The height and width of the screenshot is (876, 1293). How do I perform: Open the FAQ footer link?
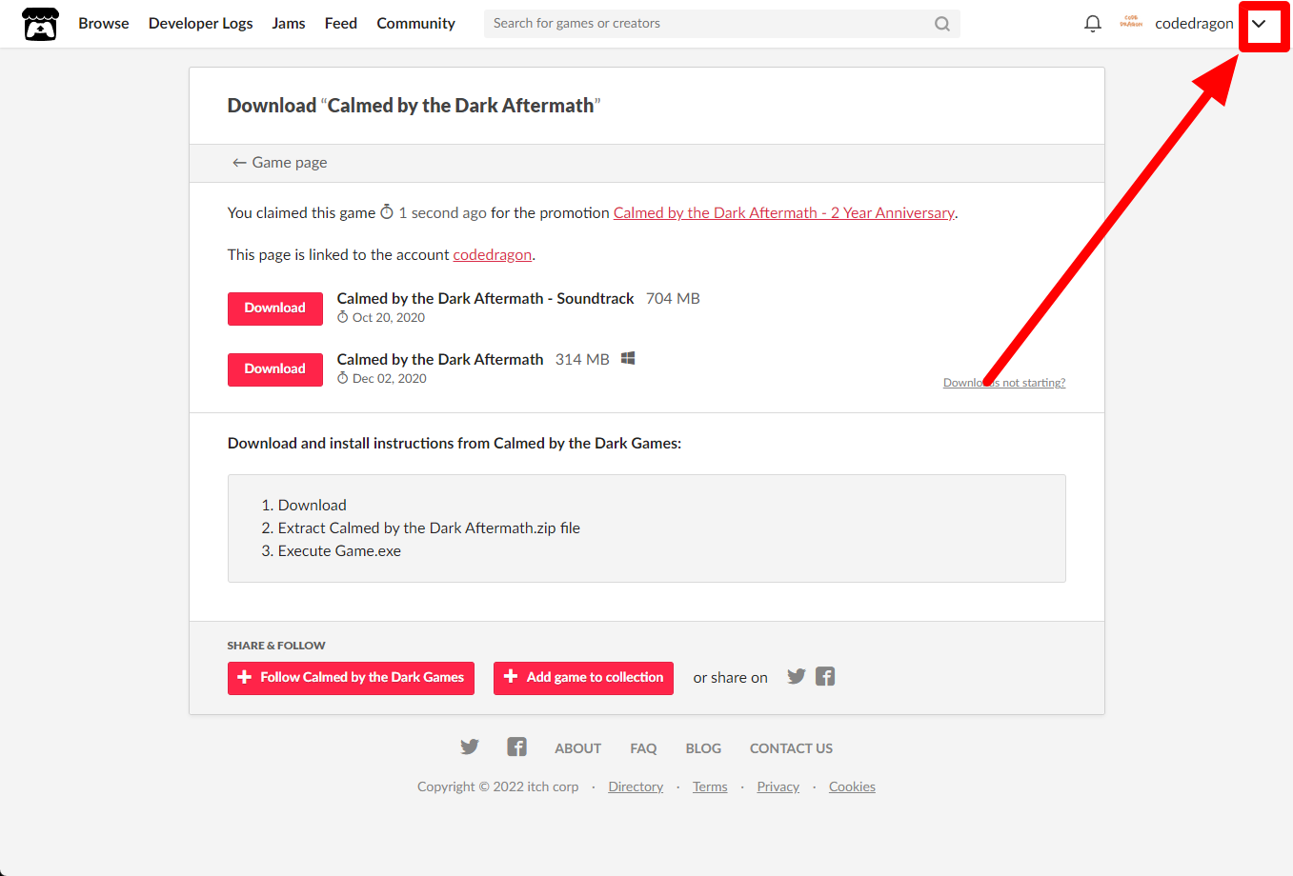coord(643,748)
